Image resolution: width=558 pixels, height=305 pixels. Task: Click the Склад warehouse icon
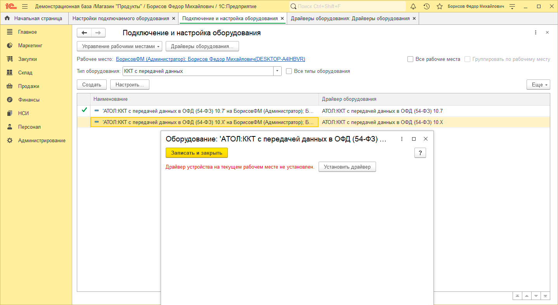point(10,72)
